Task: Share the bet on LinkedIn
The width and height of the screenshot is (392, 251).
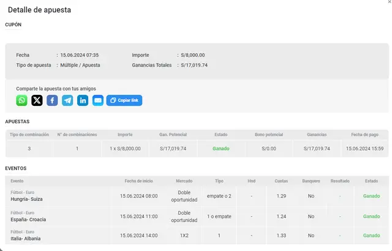Action: click(83, 100)
